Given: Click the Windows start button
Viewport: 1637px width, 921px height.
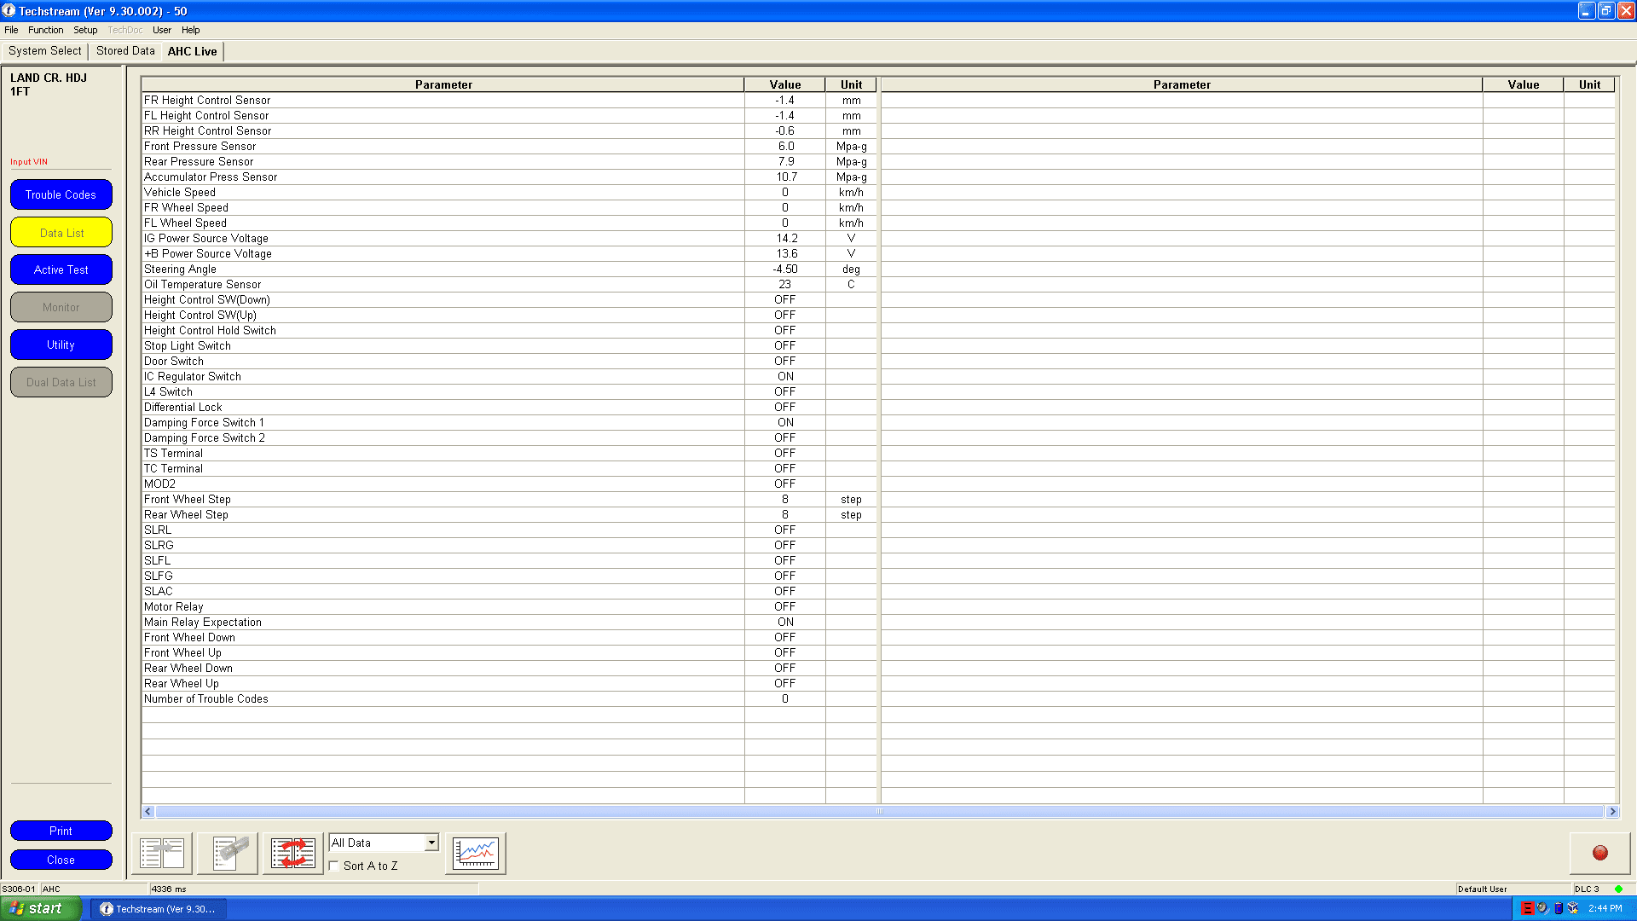Looking at the screenshot, I should (x=41, y=908).
